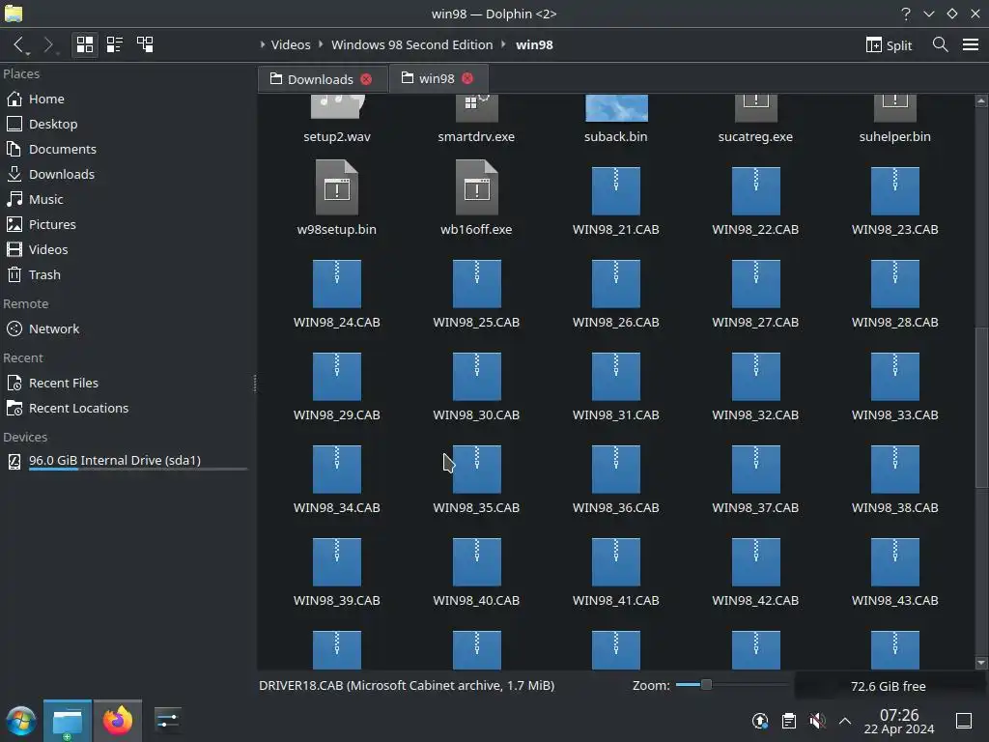989x742 pixels.
Task: Open the hamburger menu
Action: click(x=970, y=44)
